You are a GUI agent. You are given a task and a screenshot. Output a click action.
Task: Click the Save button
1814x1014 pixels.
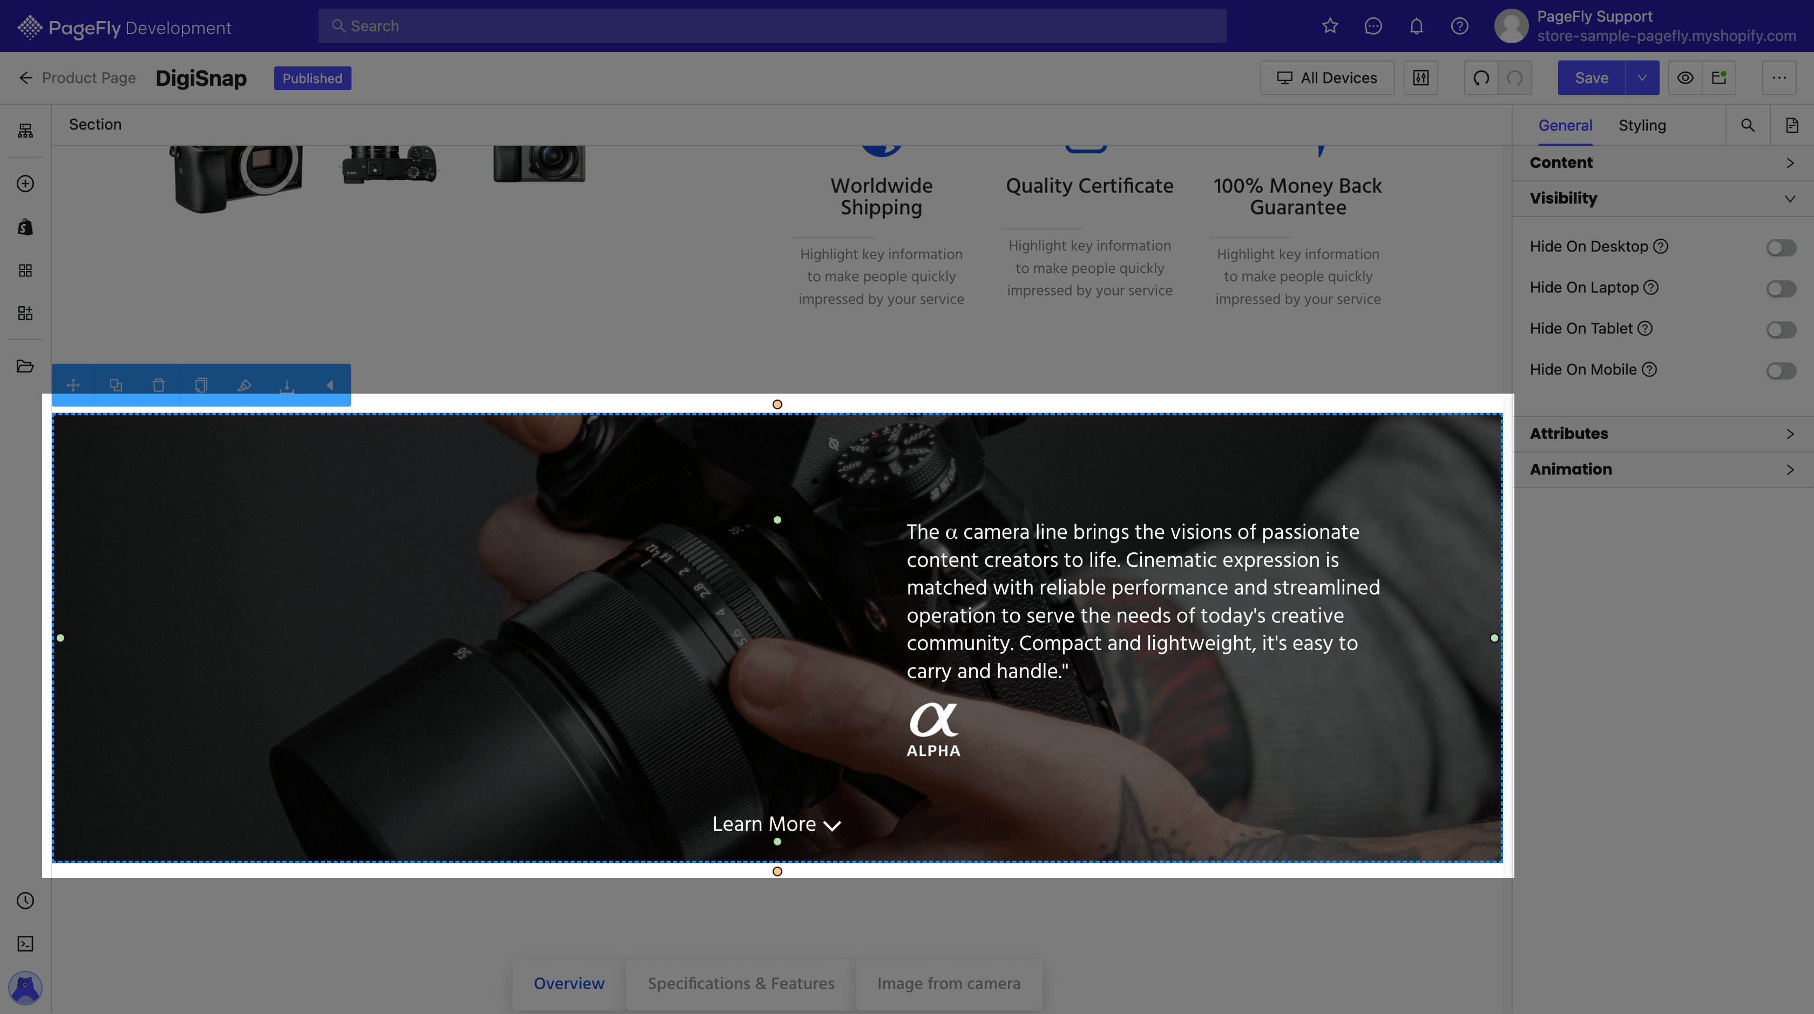(x=1592, y=77)
